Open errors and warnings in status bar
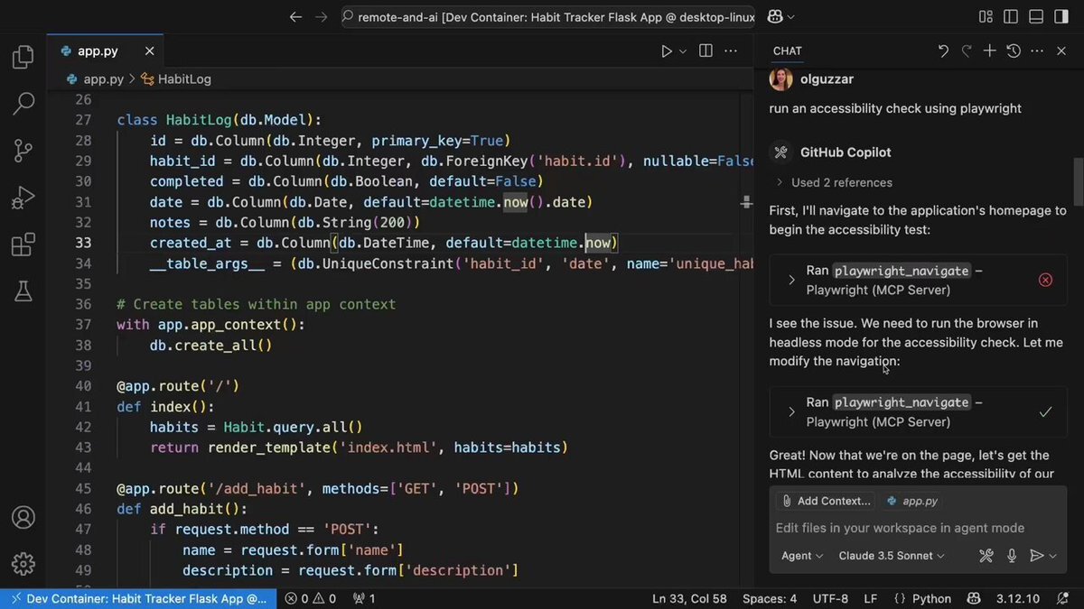 coord(311,598)
